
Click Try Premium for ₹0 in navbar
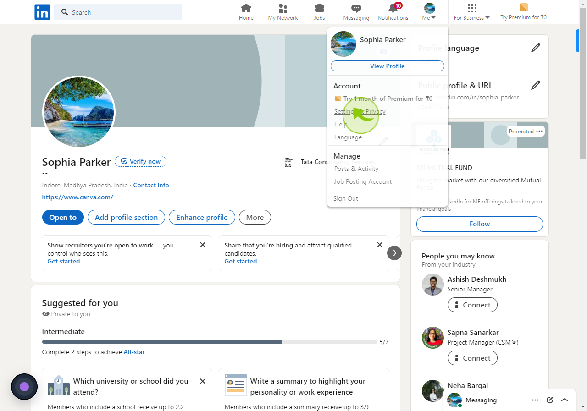click(523, 12)
